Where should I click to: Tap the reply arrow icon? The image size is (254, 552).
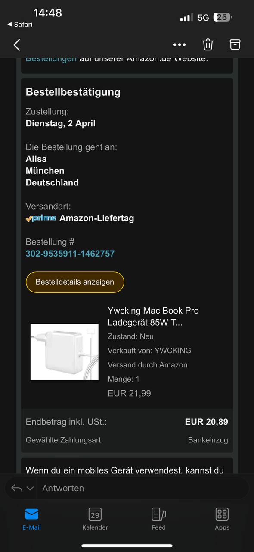coord(17,488)
